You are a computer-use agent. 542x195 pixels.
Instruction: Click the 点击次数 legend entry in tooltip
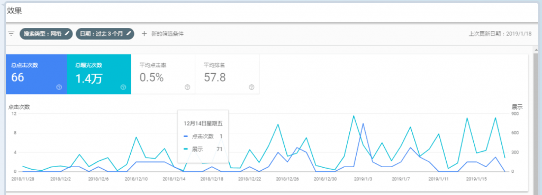point(203,136)
